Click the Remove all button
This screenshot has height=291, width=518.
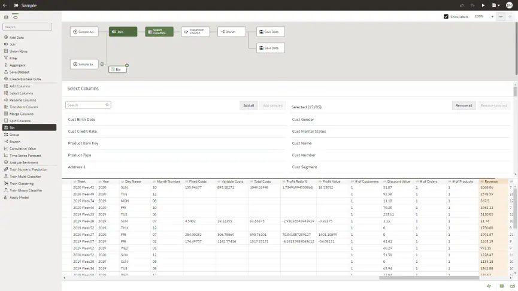pos(463,105)
